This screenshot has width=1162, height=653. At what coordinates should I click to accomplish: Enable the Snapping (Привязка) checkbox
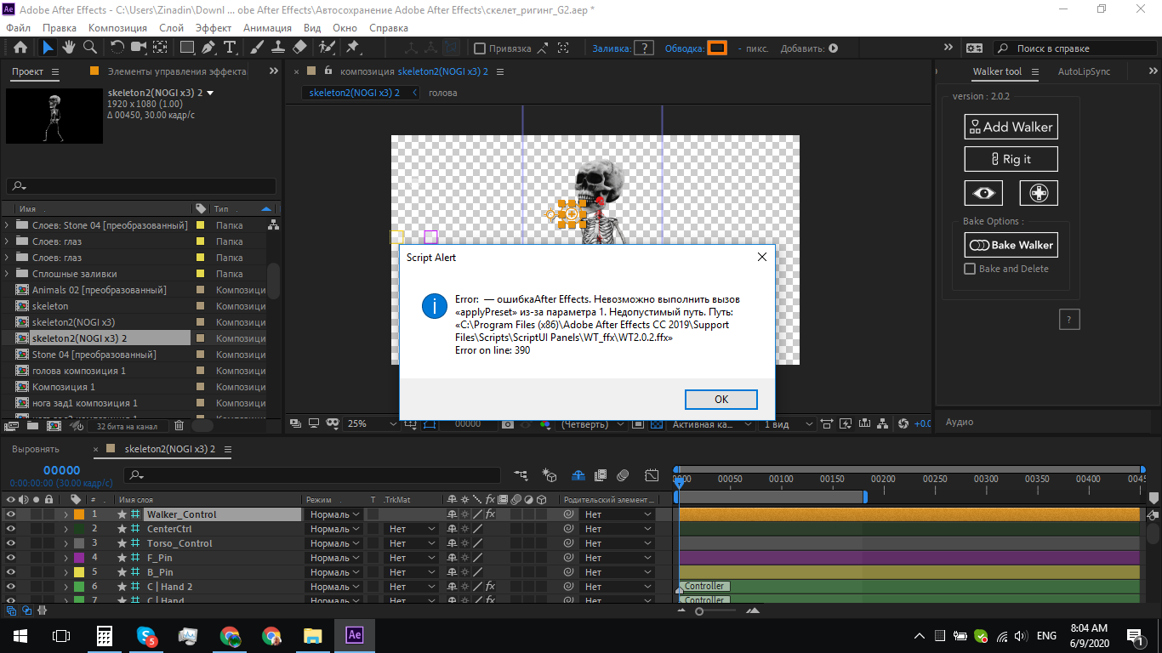[480, 48]
